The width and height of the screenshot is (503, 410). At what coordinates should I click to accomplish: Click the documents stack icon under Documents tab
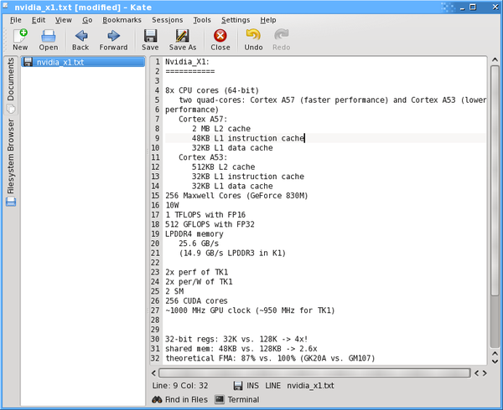click(x=11, y=109)
